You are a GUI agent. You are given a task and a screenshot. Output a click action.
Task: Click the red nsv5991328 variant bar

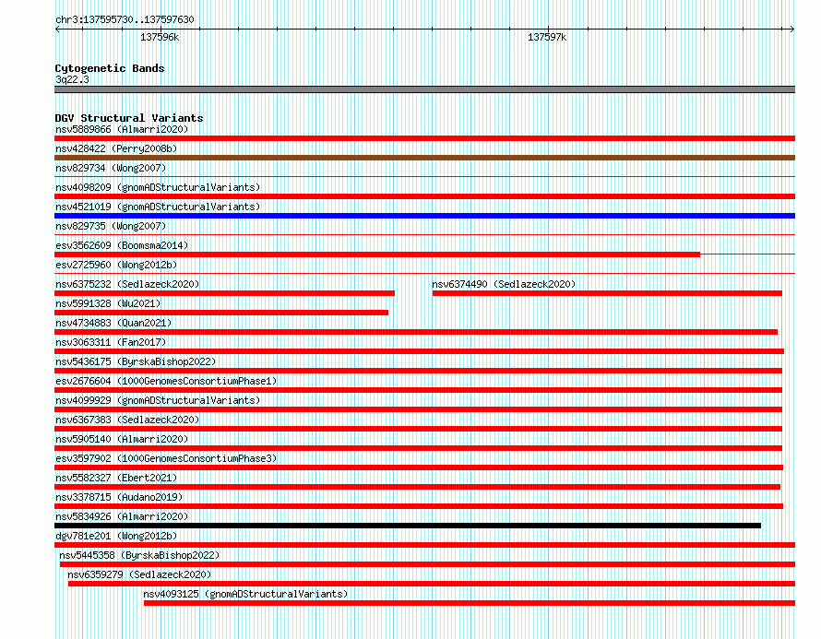[221, 313]
